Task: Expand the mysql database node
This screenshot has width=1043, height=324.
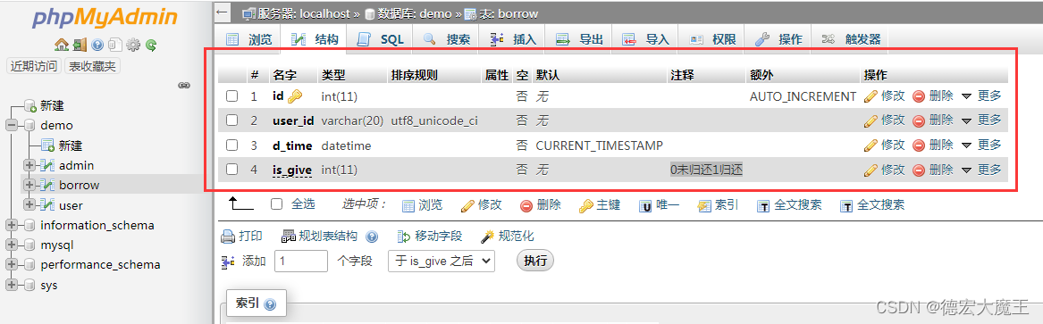Action: [11, 245]
